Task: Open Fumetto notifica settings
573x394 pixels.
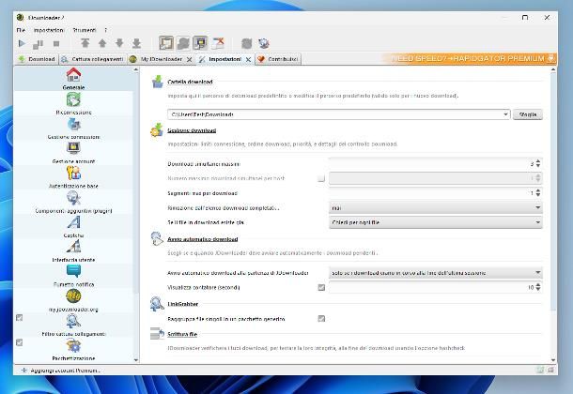Action: click(72, 275)
